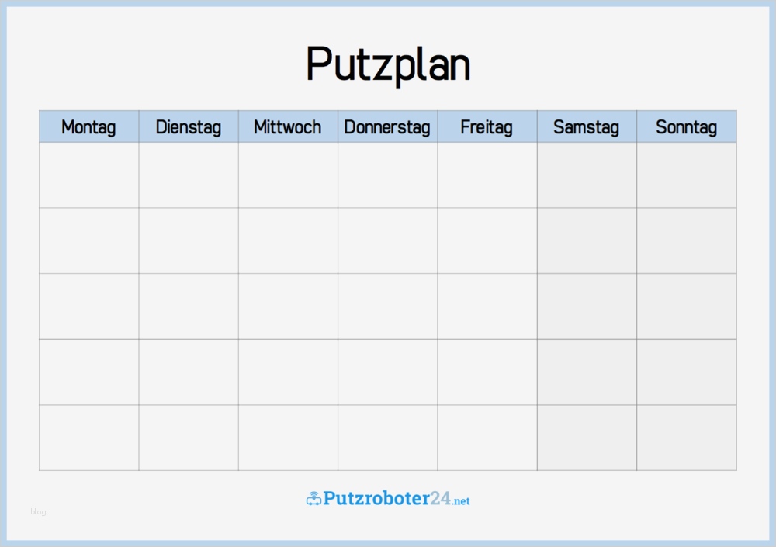Image resolution: width=776 pixels, height=547 pixels.
Task: Click the robot vacuum logo icon
Action: click(314, 499)
